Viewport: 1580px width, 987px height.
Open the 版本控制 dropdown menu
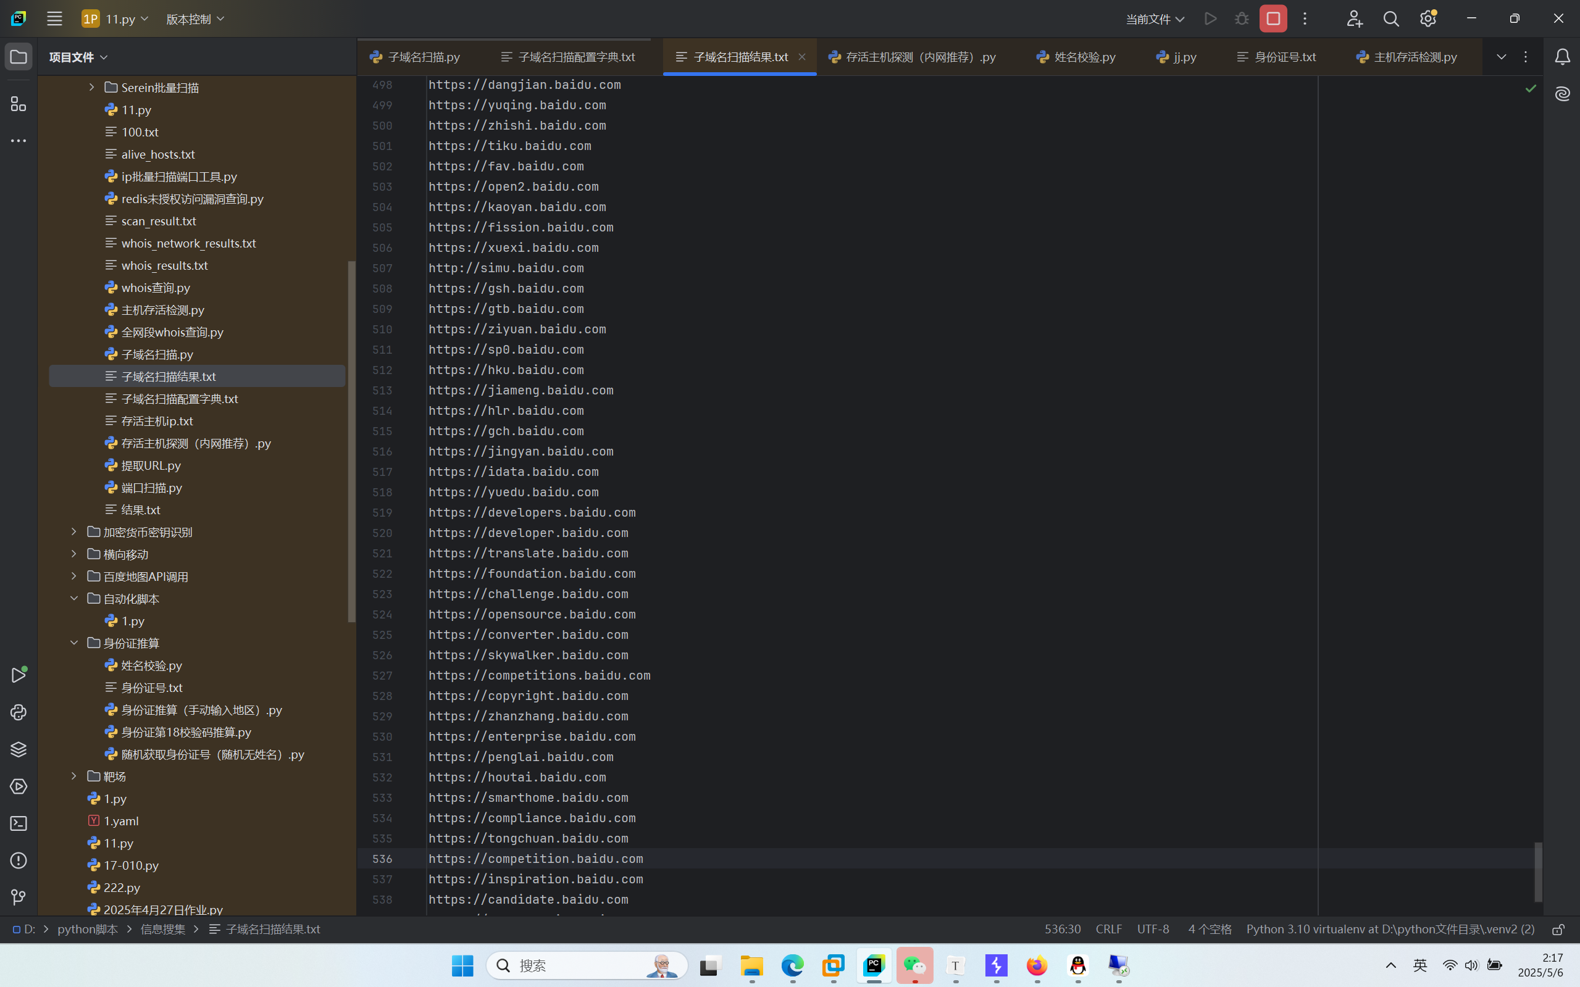194,19
